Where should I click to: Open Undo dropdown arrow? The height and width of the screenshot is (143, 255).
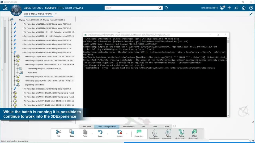(x=107, y=134)
